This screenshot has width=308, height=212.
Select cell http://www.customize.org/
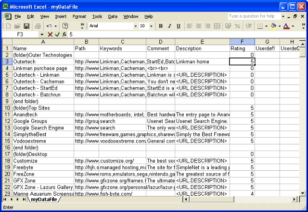click(x=87, y=161)
